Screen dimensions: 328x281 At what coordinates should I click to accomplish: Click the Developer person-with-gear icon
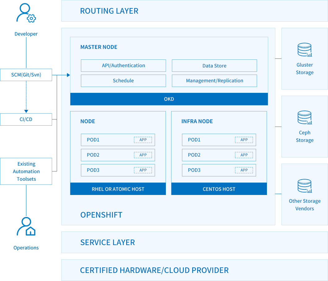pos(26,13)
